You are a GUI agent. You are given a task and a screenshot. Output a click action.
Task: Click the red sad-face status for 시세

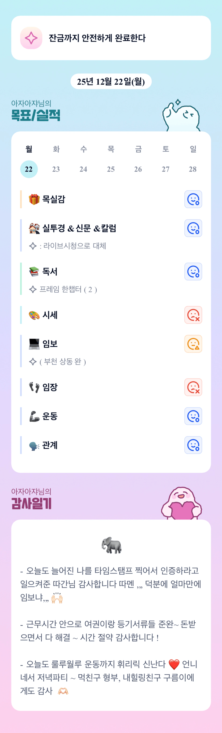[x=193, y=315]
